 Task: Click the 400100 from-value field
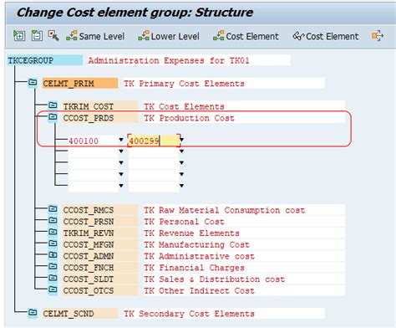93,141
